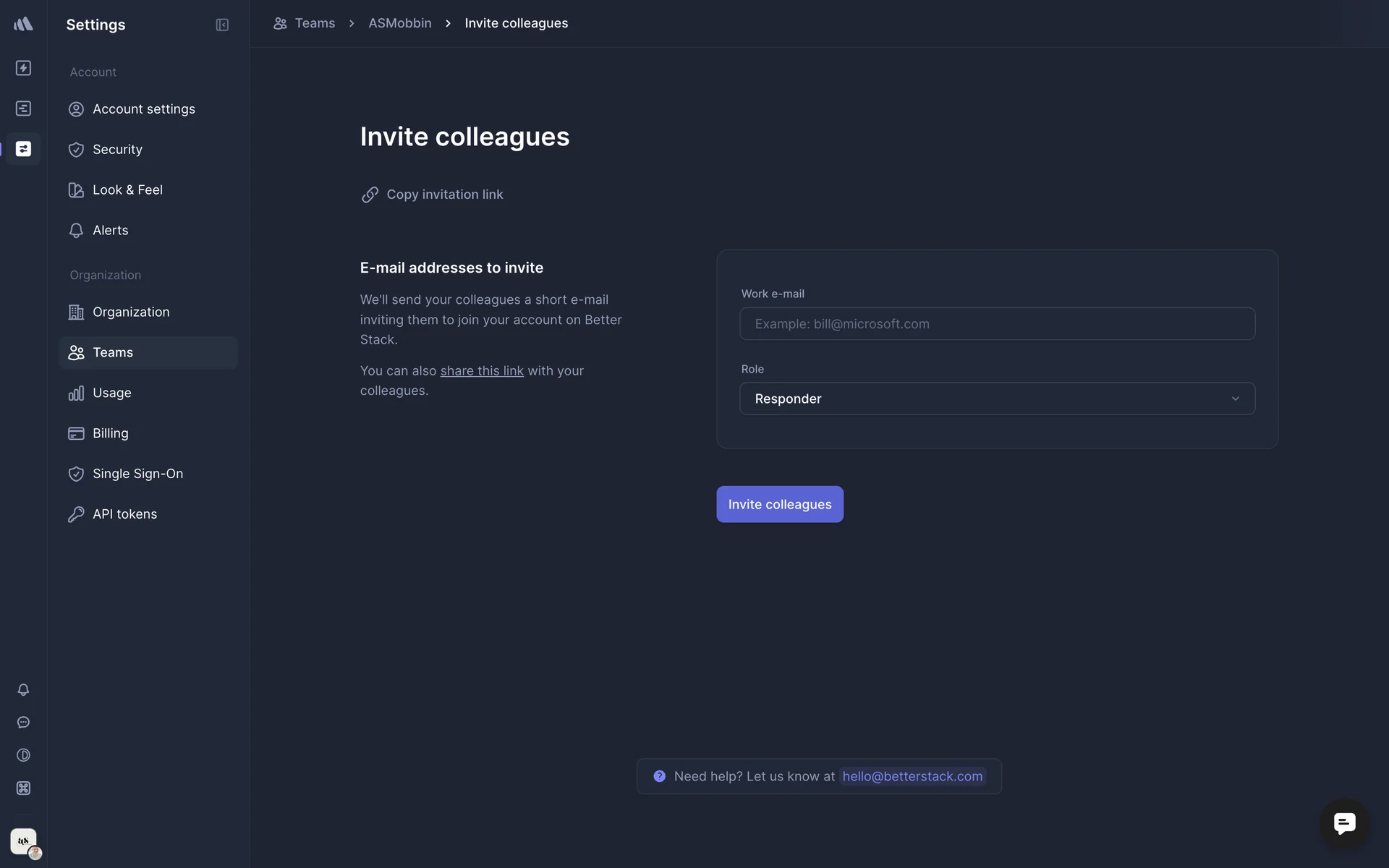Open Billing in settings menu
Screen dimensions: 1389x868
pos(111,433)
